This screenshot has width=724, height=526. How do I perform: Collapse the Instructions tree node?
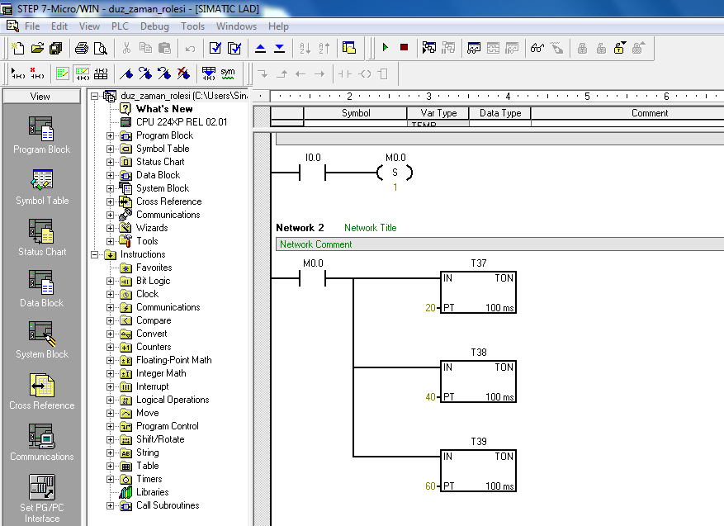pyautogui.click(x=95, y=254)
